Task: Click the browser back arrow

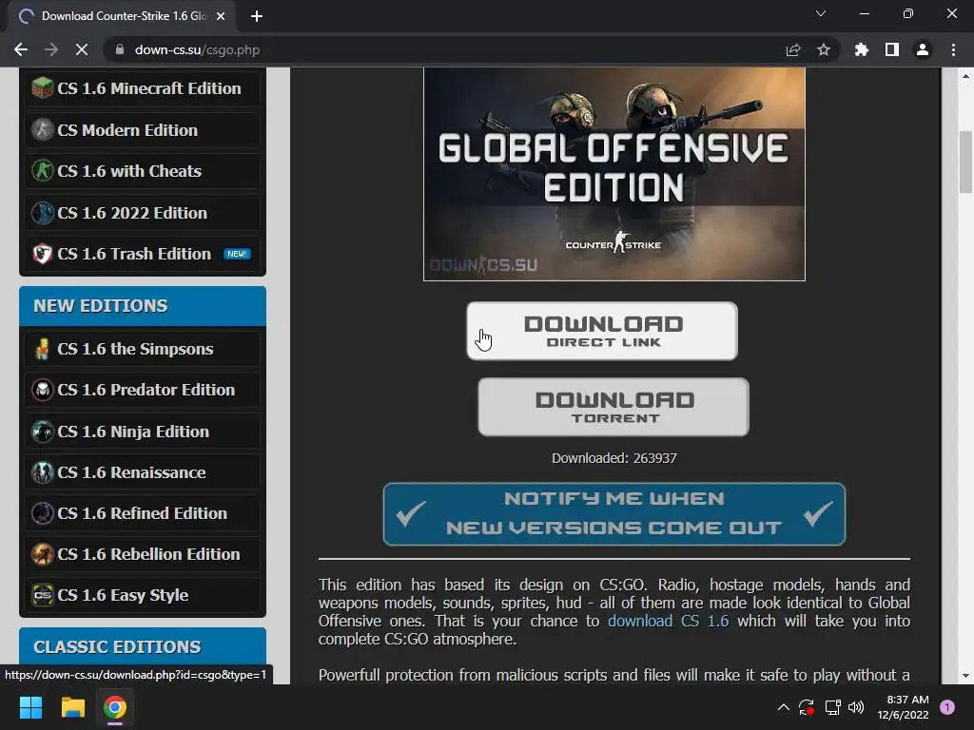Action: tap(21, 49)
